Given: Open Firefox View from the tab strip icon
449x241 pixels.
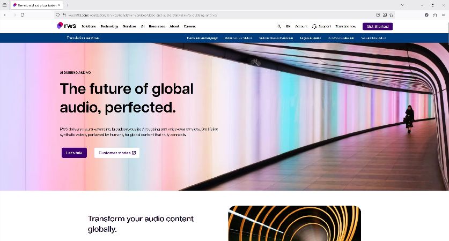Looking at the screenshot, I should [4, 5].
